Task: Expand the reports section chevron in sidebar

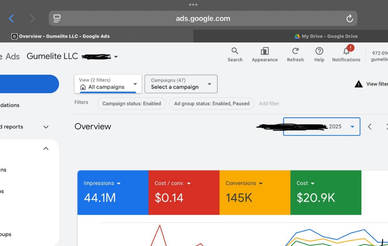Action: 46,127
